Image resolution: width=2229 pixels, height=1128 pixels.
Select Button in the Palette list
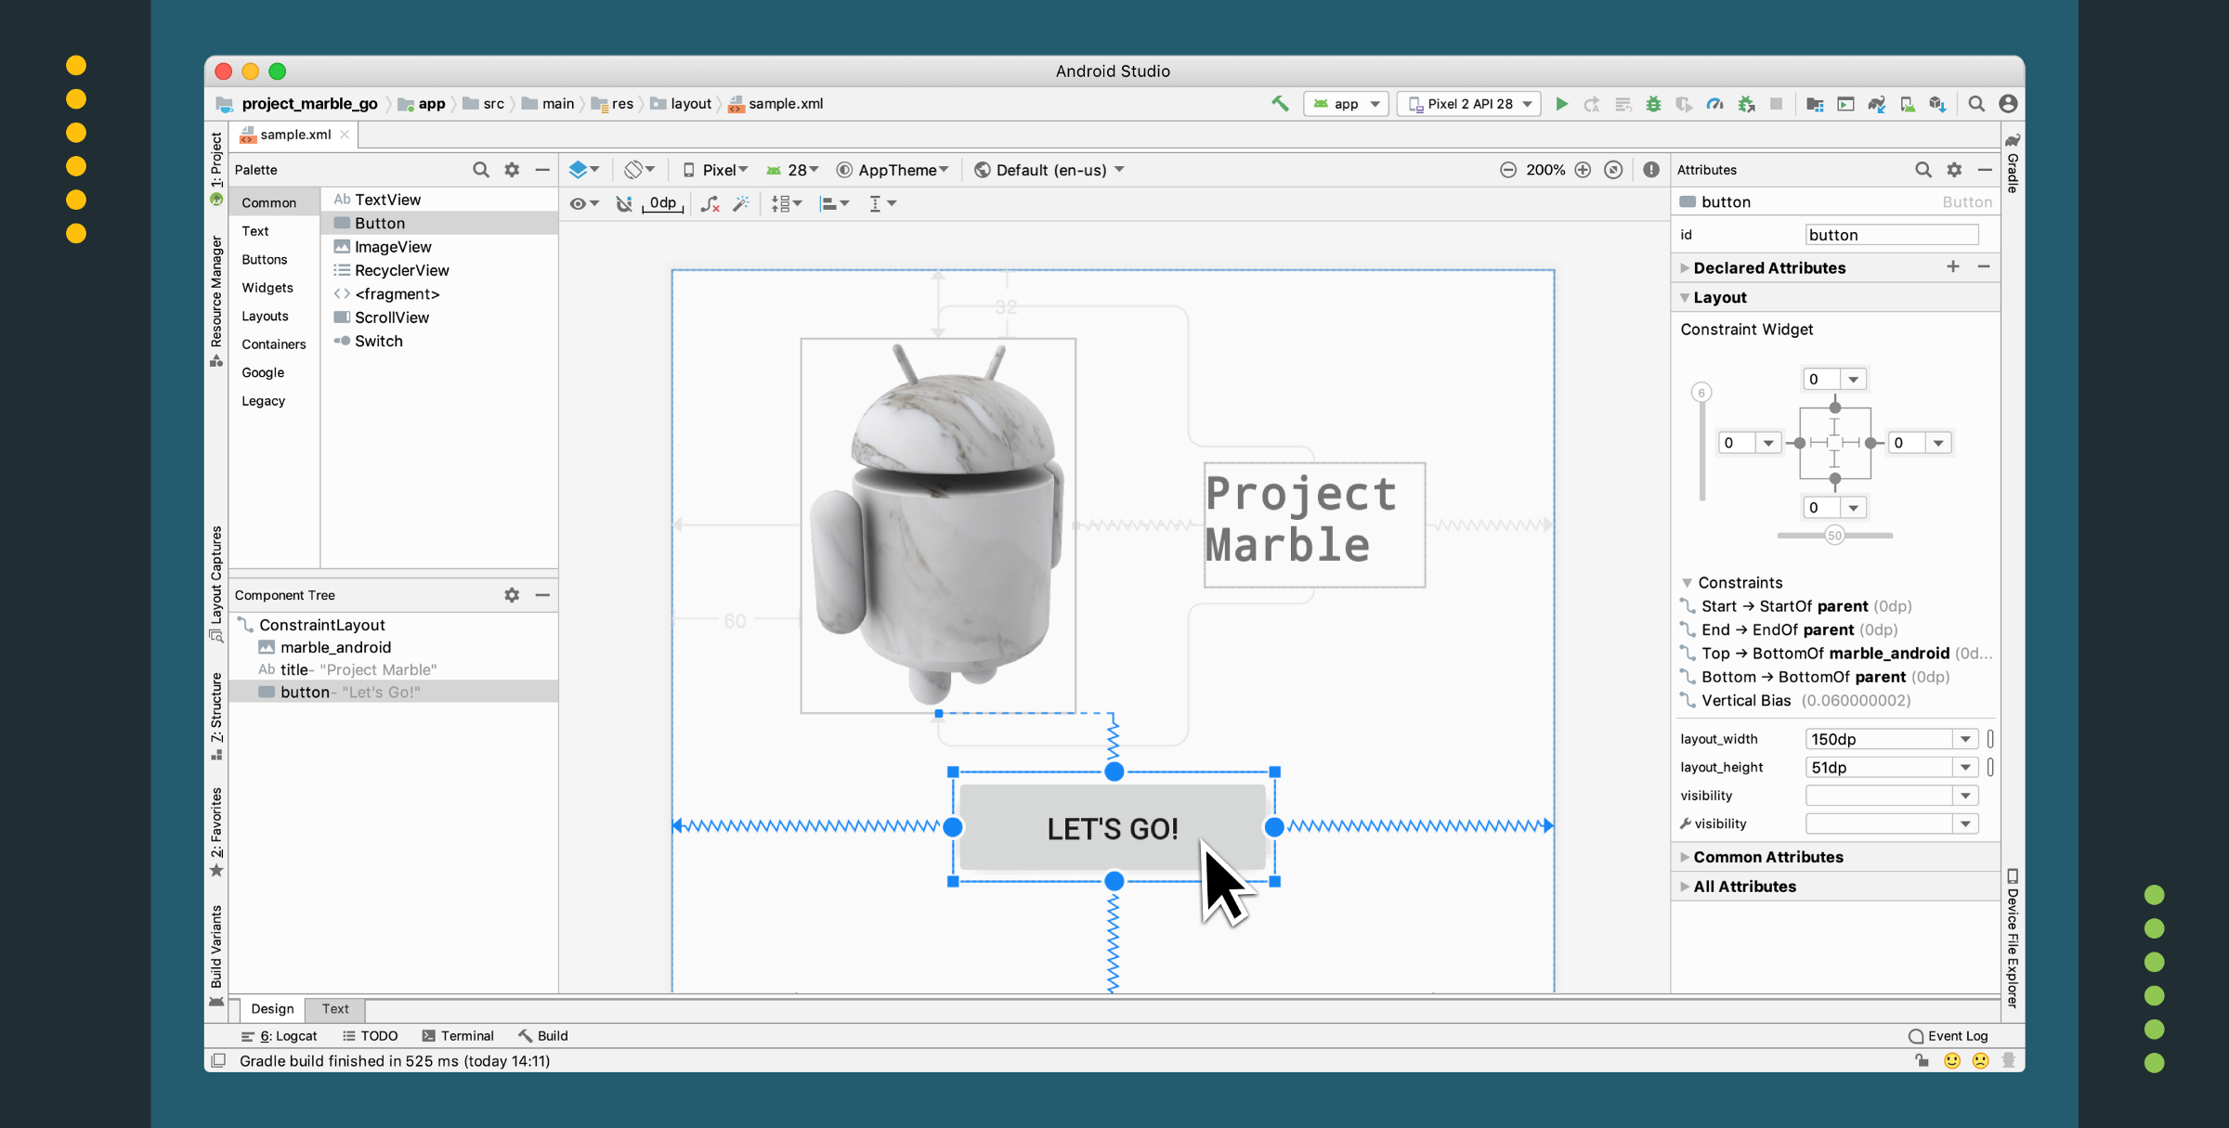(380, 224)
